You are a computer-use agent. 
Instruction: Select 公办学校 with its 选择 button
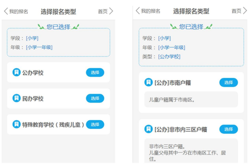(x=95, y=72)
